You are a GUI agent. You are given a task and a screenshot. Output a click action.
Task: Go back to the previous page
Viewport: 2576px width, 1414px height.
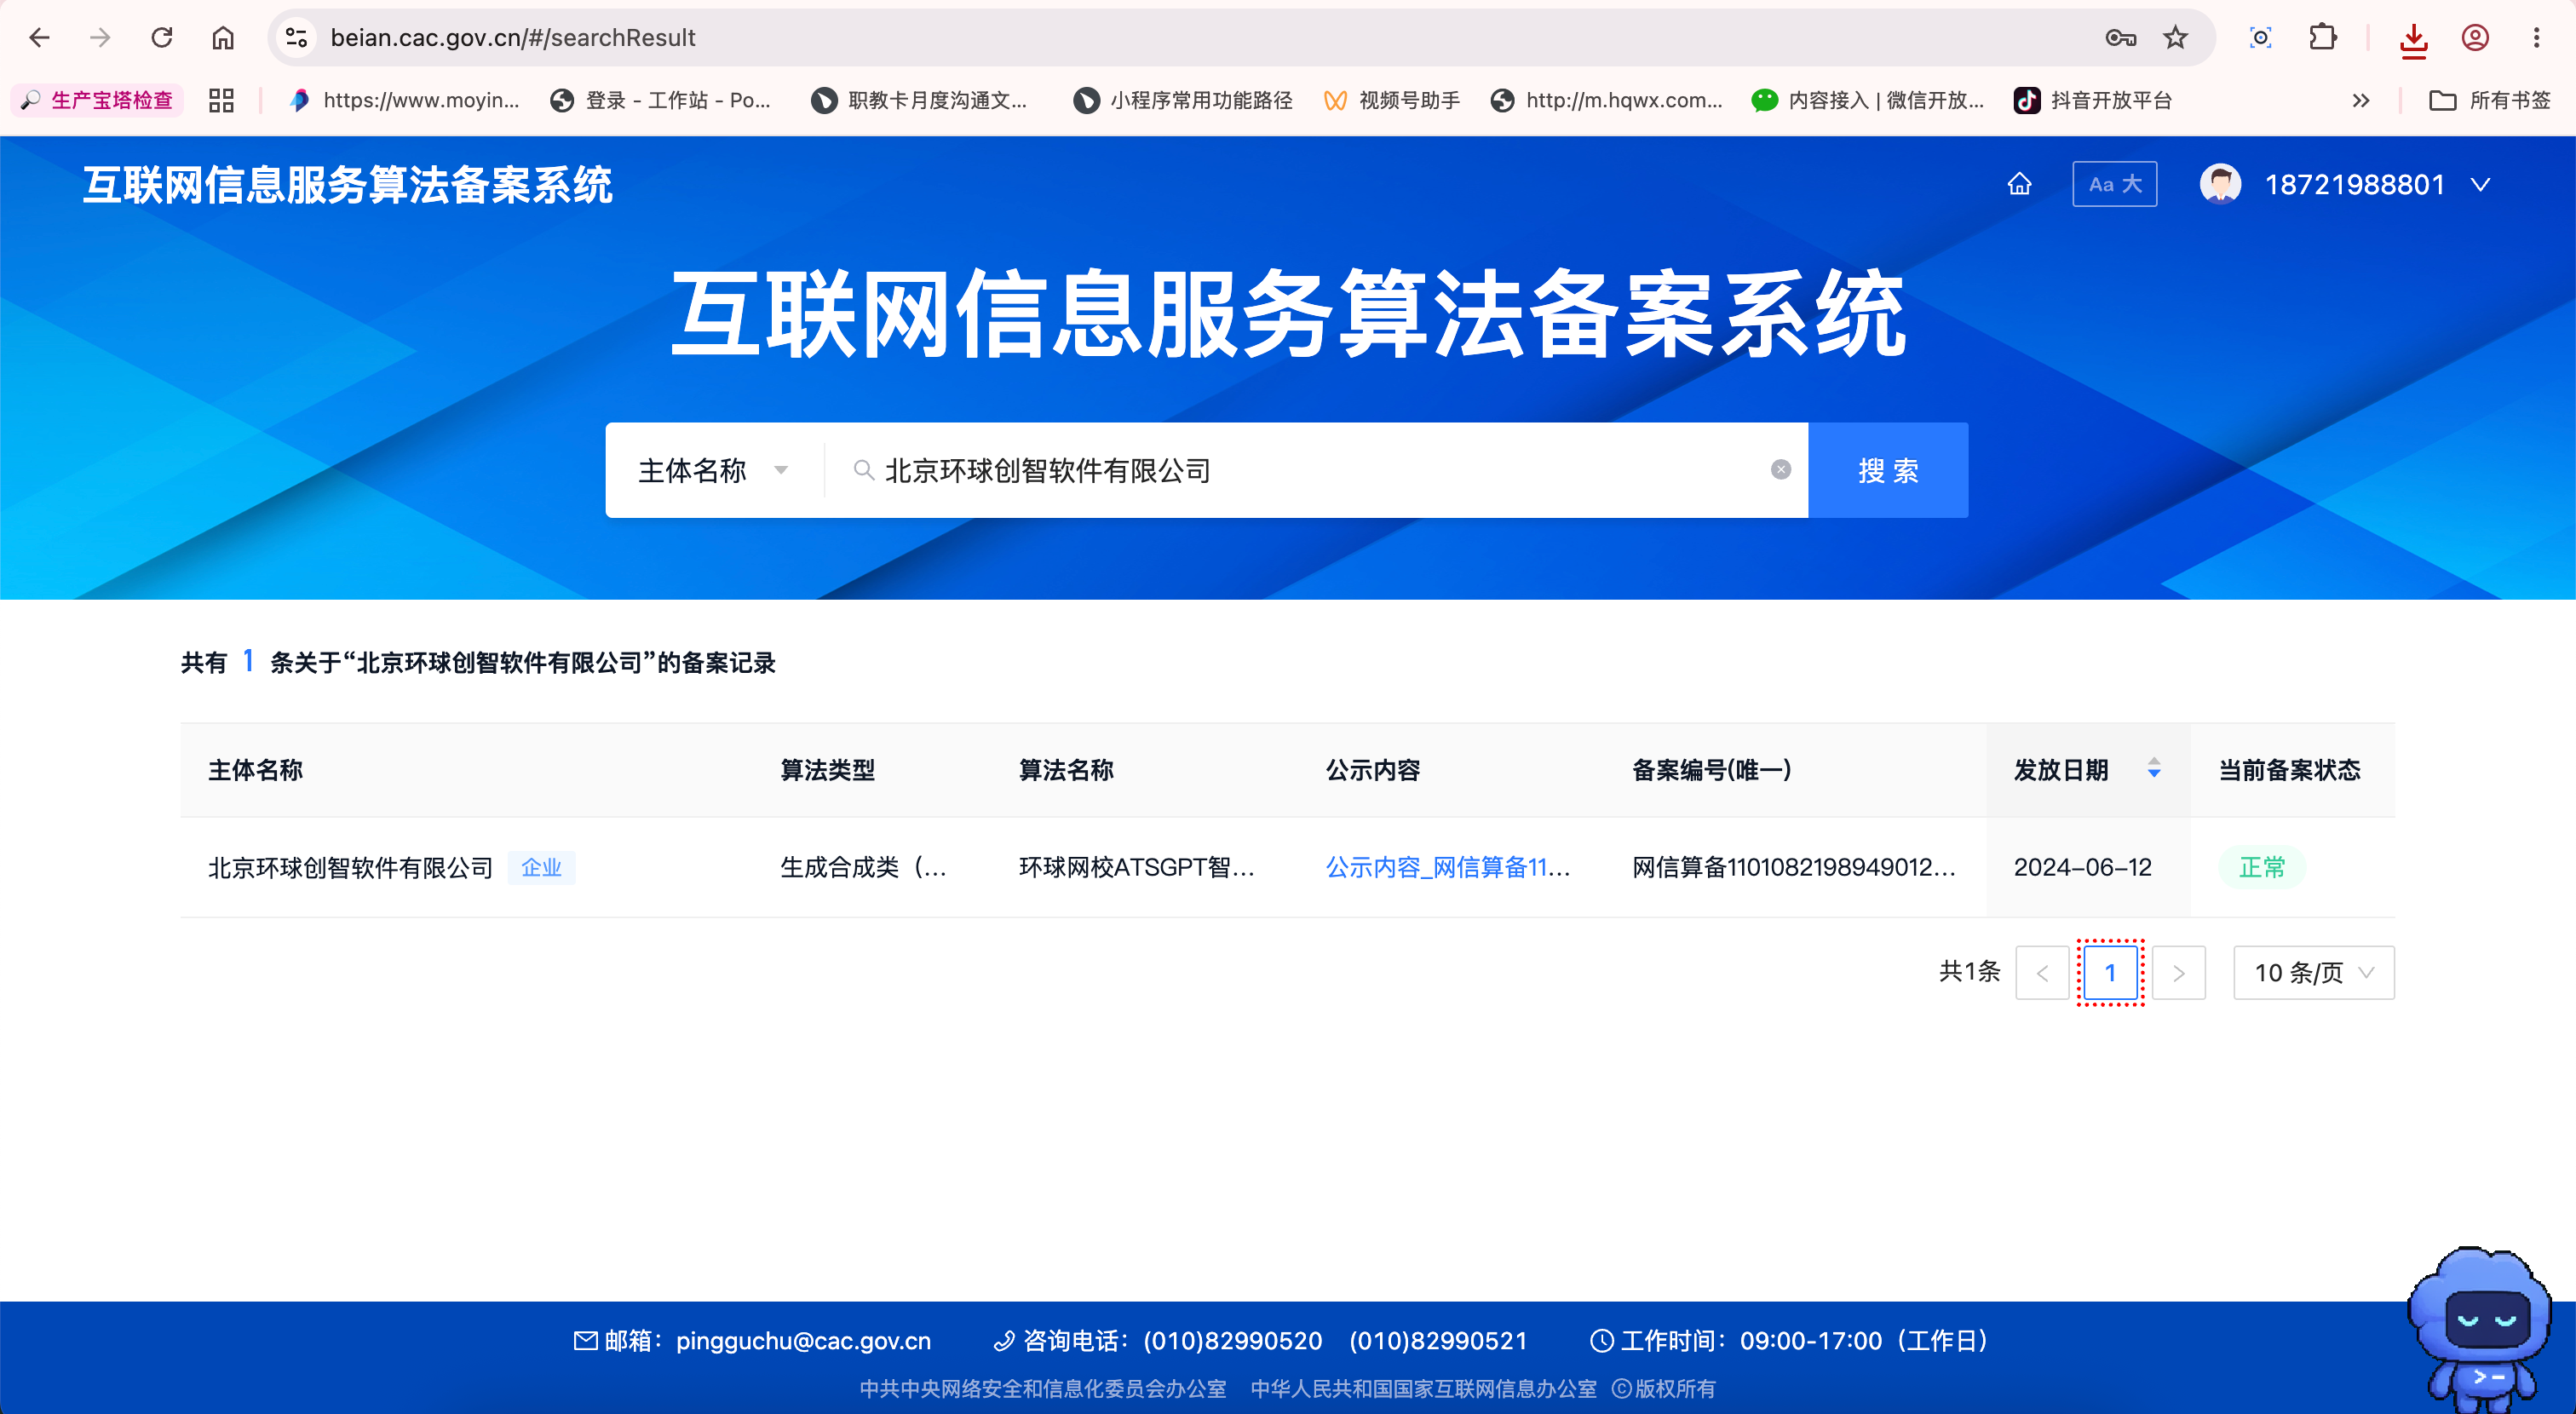[39, 38]
